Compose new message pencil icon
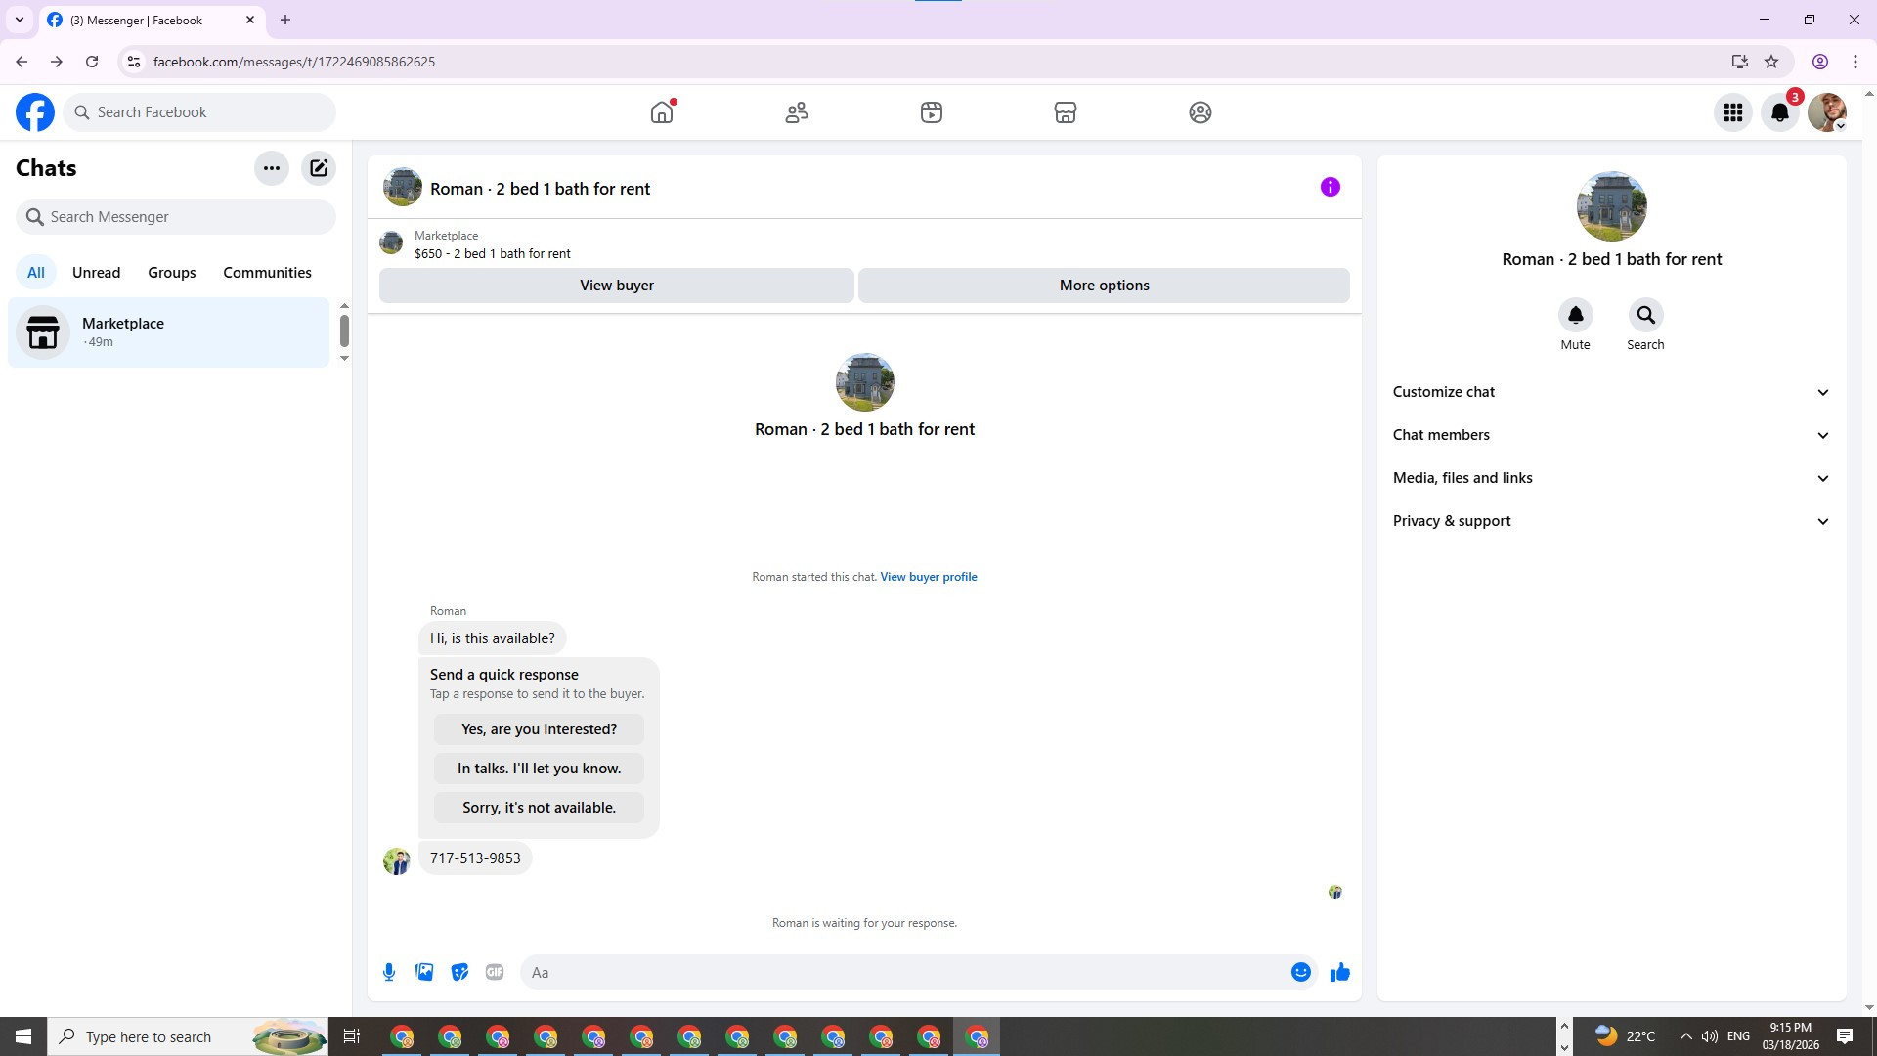1877x1056 pixels. [319, 168]
